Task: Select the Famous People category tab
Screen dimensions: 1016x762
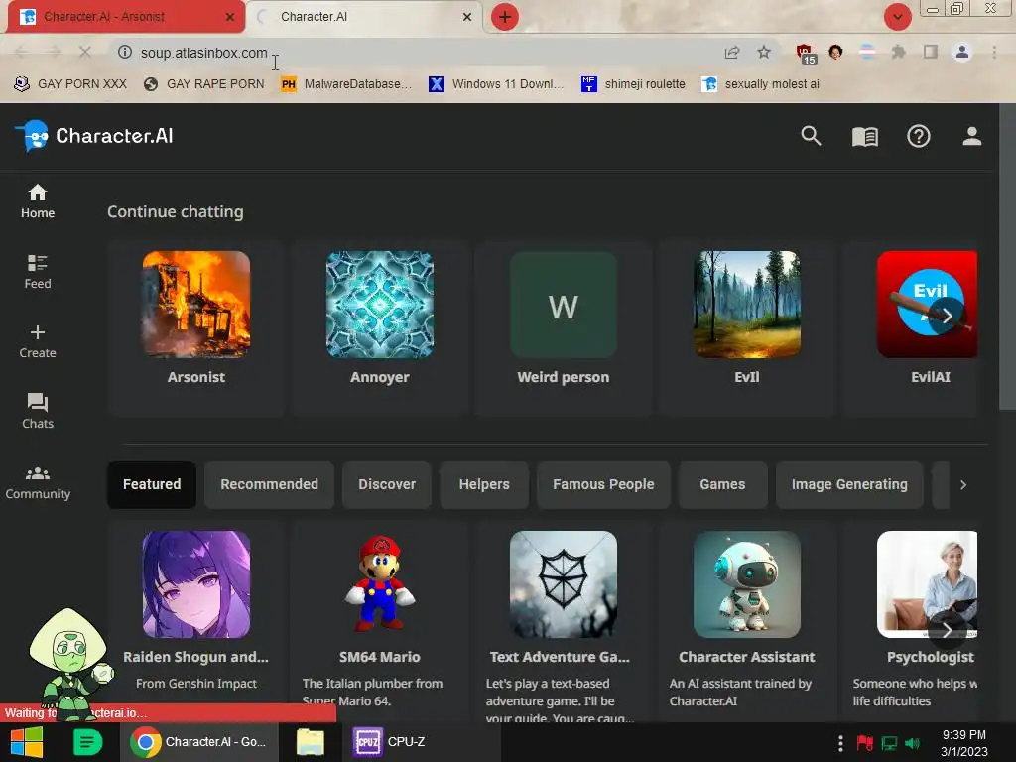Action: click(x=603, y=484)
